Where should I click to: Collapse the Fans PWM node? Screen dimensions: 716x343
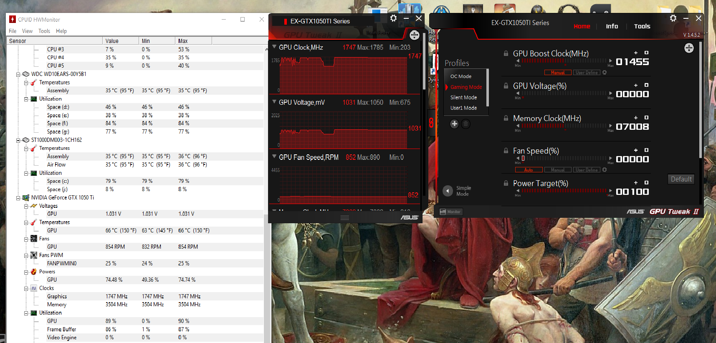click(x=26, y=255)
